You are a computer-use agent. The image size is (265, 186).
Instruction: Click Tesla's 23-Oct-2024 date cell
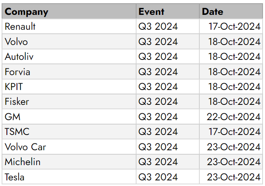(x=231, y=177)
